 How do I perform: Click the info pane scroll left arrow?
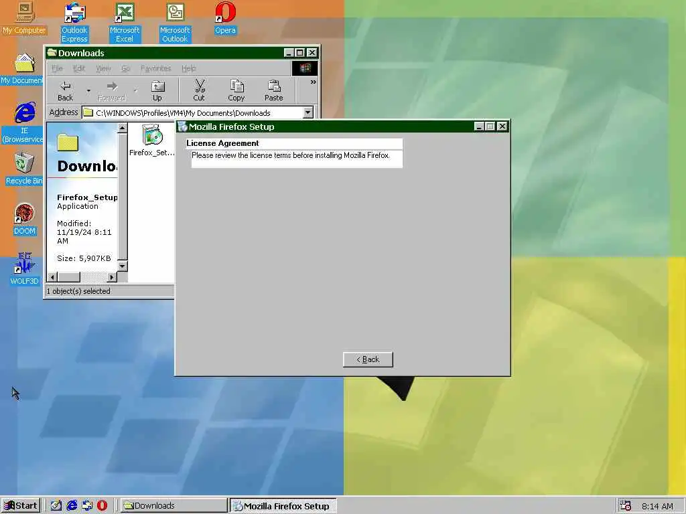52,277
